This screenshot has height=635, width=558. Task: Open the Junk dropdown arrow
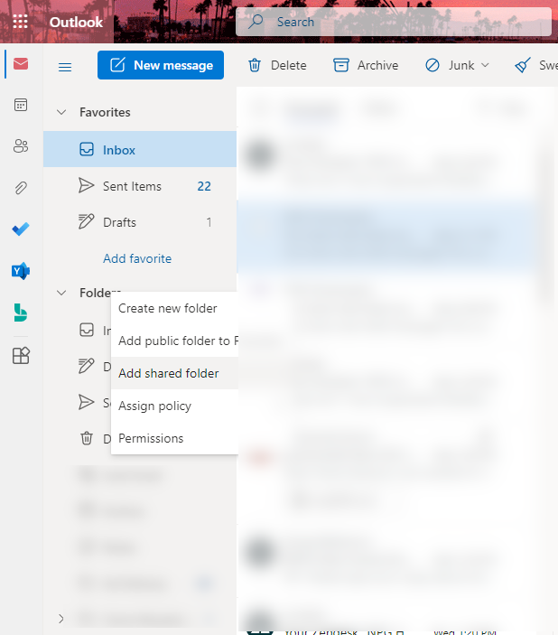click(x=485, y=65)
